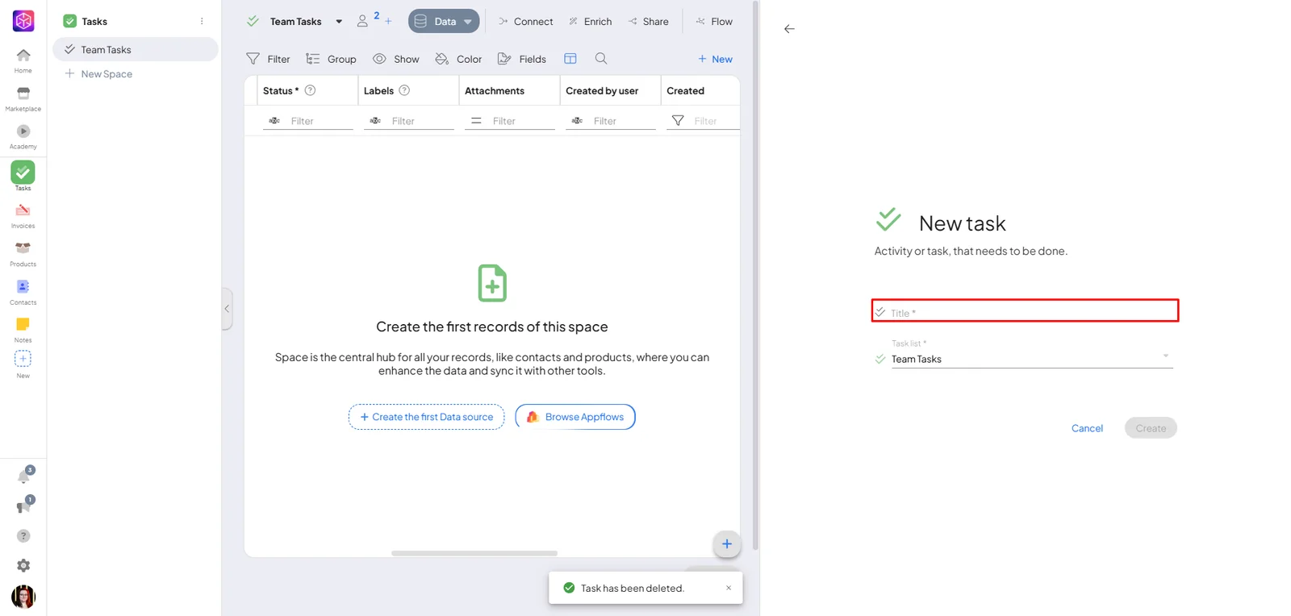Click the Browse Appflows button

(575, 417)
